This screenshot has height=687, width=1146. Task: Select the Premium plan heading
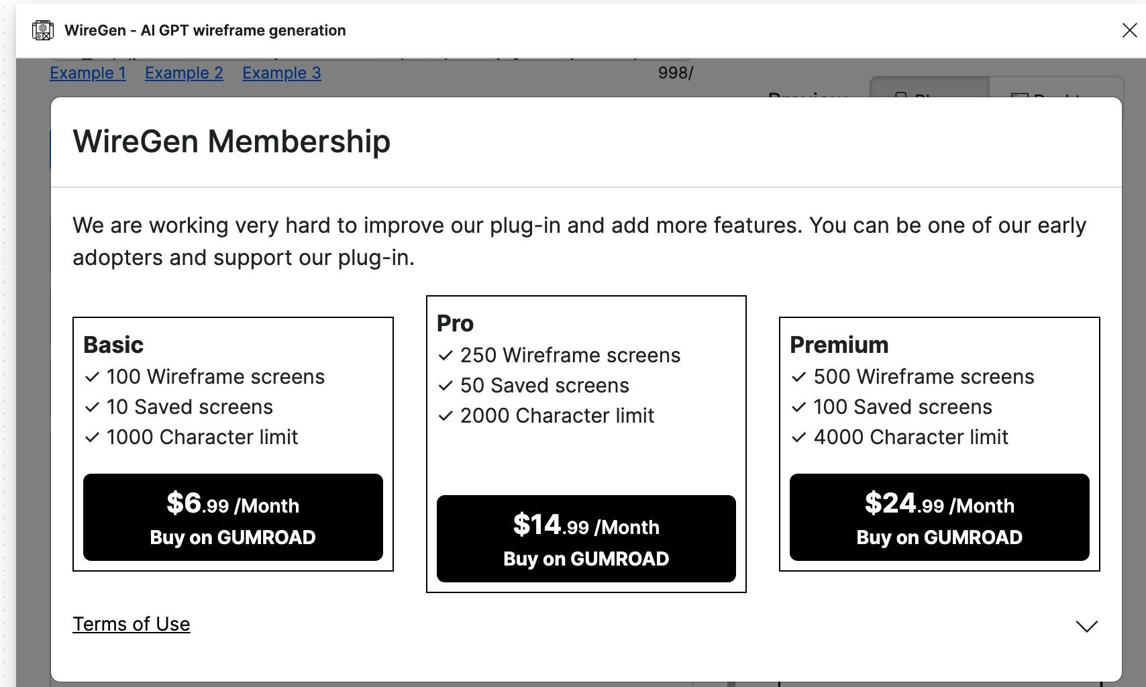pos(839,345)
